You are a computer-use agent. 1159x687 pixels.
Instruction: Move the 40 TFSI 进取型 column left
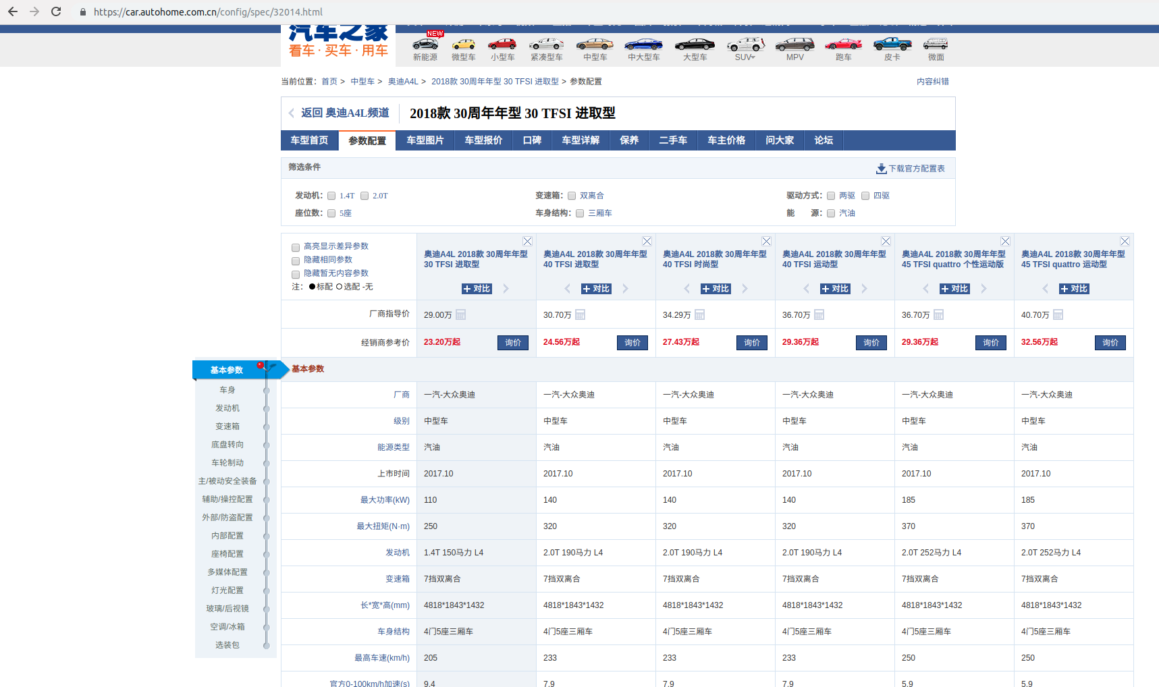[568, 289]
